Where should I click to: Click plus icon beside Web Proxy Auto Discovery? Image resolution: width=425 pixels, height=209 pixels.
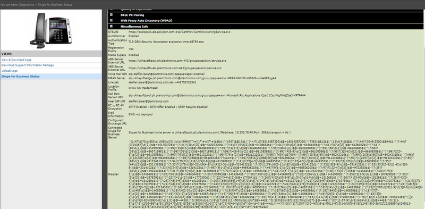pyautogui.click(x=111, y=21)
